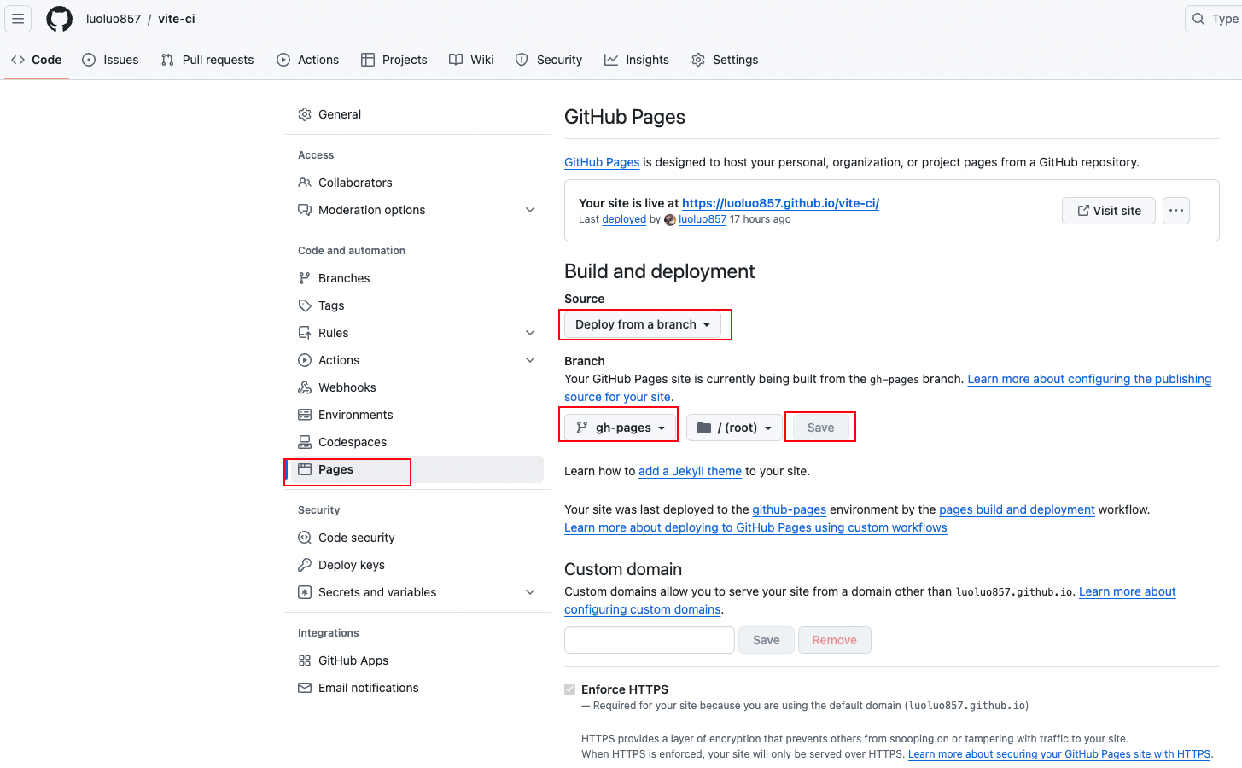The width and height of the screenshot is (1242, 768).
Task: Switch to the Pull requests tab
Action: coord(207,60)
